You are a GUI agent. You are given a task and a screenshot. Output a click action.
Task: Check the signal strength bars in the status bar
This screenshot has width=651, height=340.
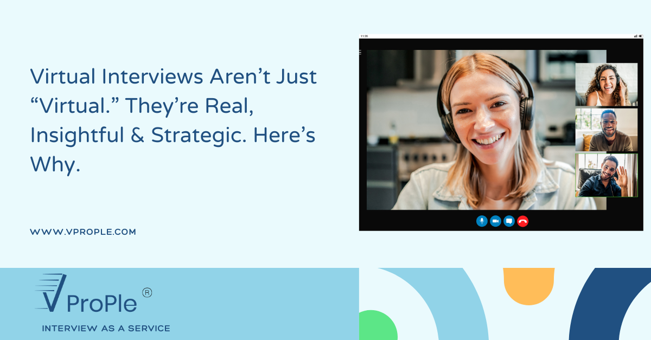635,36
